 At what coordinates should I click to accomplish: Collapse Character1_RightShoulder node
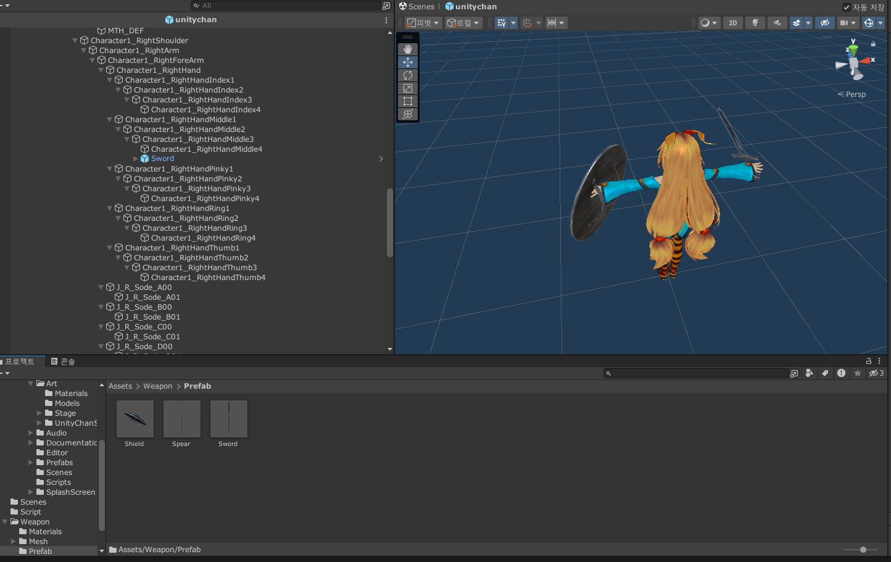click(x=75, y=41)
